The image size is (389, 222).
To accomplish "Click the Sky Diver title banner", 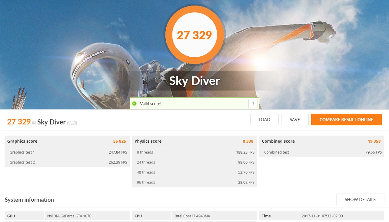I will point(194,81).
